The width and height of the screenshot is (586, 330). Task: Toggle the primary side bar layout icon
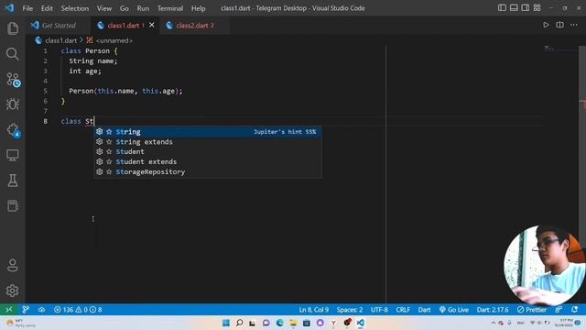(x=502, y=8)
